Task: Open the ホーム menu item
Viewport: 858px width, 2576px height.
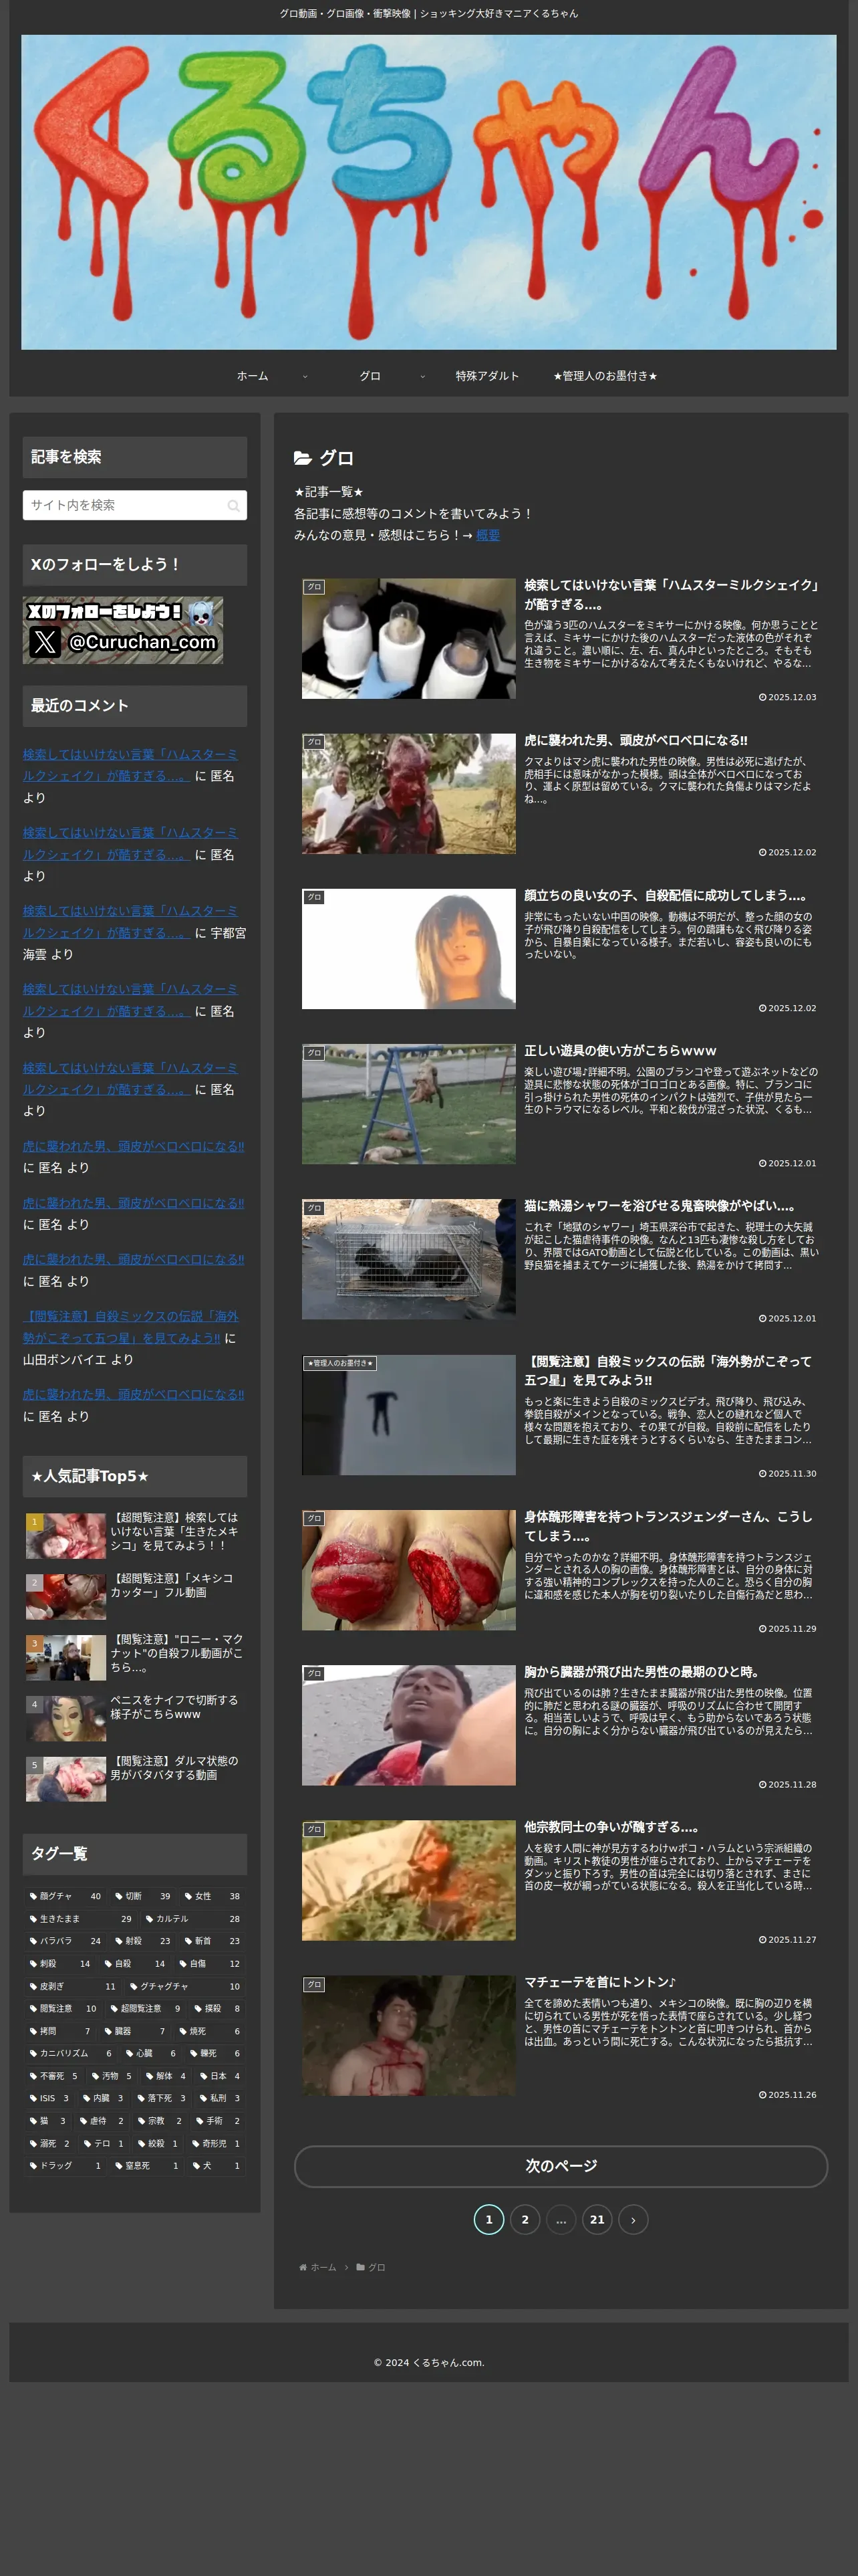Action: (253, 376)
